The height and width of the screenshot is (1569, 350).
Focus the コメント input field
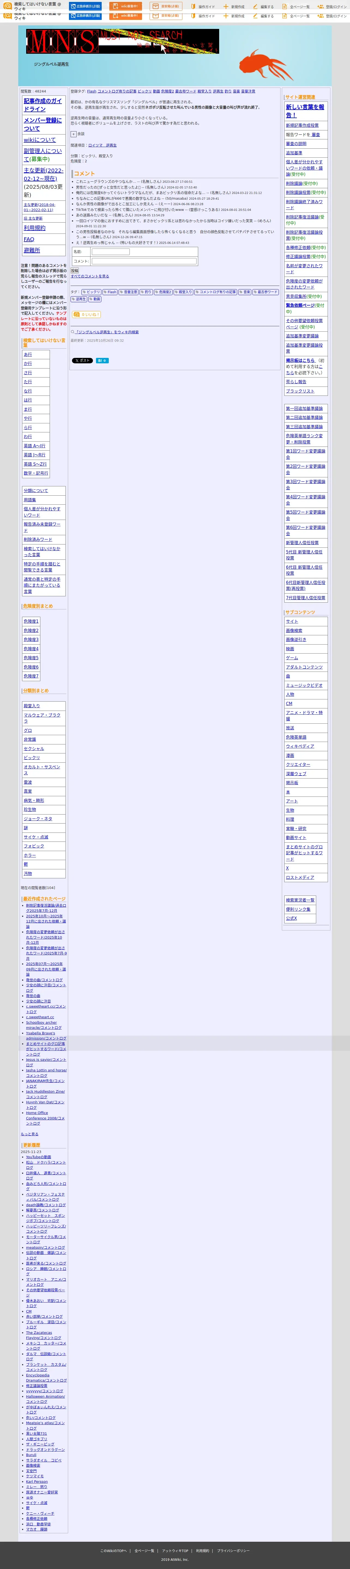tap(144, 261)
